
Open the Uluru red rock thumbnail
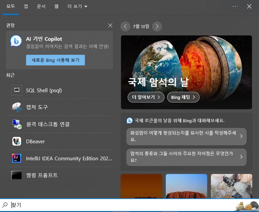click(186, 186)
